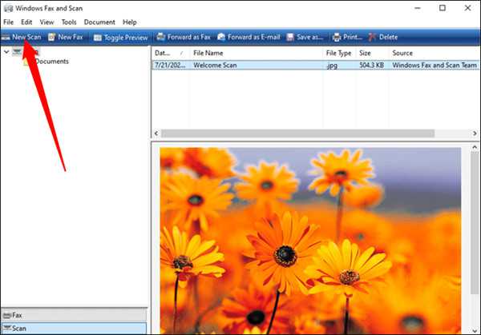Click the Forward as Fax icon
The height and width of the screenshot is (335, 481).
point(161,37)
